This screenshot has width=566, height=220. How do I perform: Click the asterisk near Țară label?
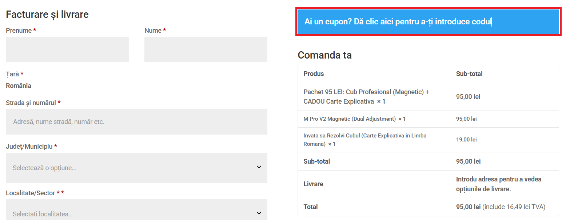pos(21,73)
